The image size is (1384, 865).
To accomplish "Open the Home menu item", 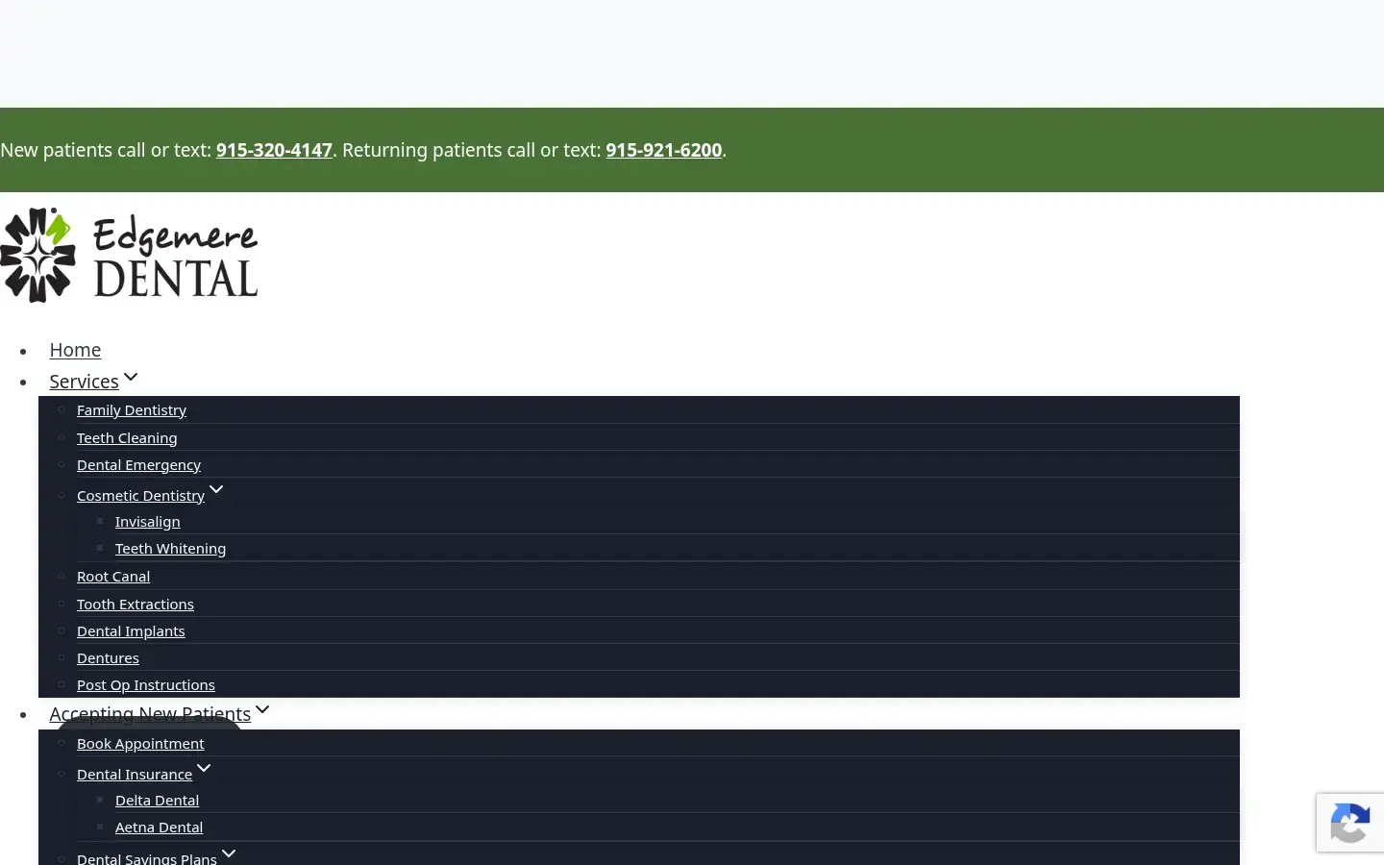I will pyautogui.click(x=75, y=350).
